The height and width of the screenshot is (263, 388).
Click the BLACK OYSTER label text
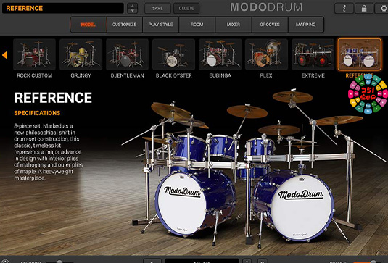[x=174, y=75]
